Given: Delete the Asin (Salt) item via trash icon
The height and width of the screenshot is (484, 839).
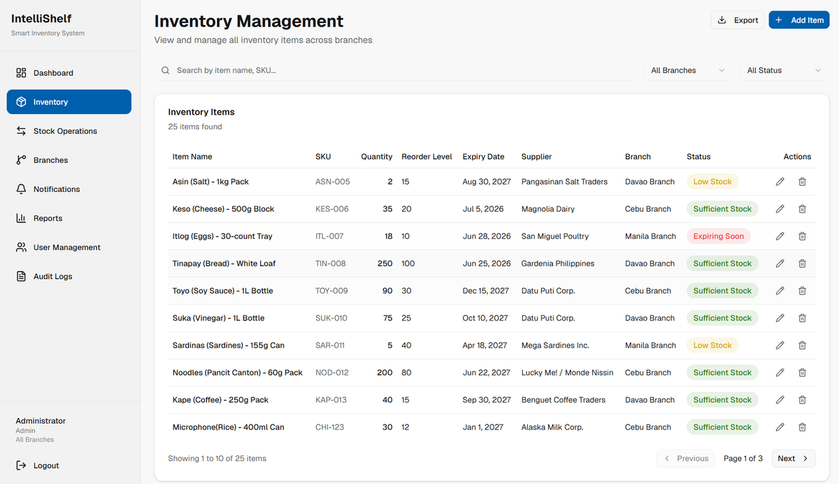Looking at the screenshot, I should (x=802, y=182).
